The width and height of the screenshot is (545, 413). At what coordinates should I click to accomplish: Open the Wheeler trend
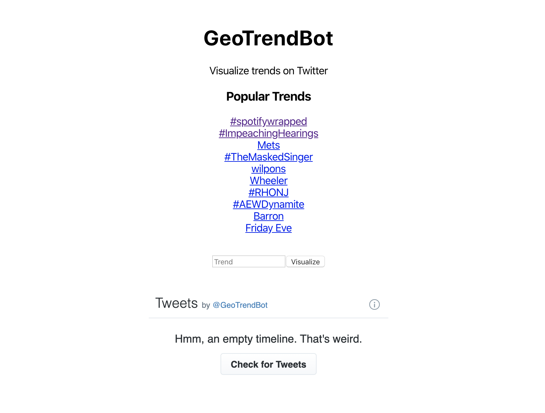268,181
